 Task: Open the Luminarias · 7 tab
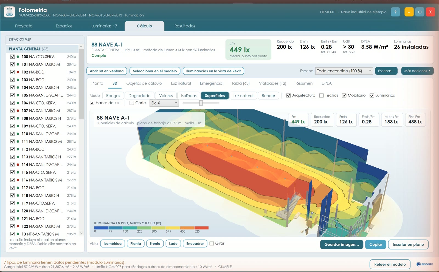click(x=104, y=26)
